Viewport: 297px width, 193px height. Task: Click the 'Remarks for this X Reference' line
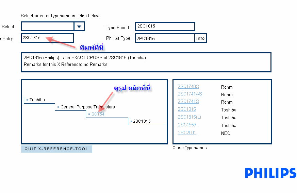[66, 65]
